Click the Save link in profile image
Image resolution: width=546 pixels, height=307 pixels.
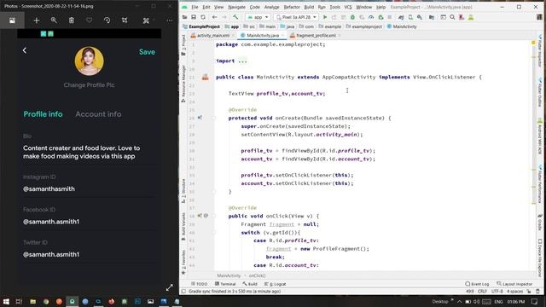tap(147, 52)
